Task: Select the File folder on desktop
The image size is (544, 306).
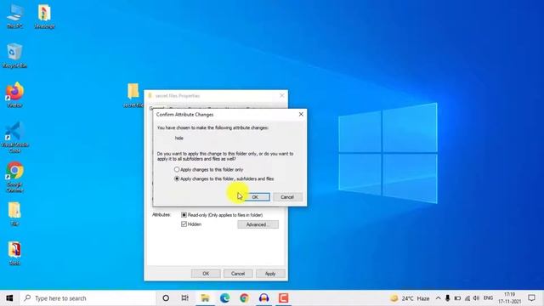Action: 14,214
